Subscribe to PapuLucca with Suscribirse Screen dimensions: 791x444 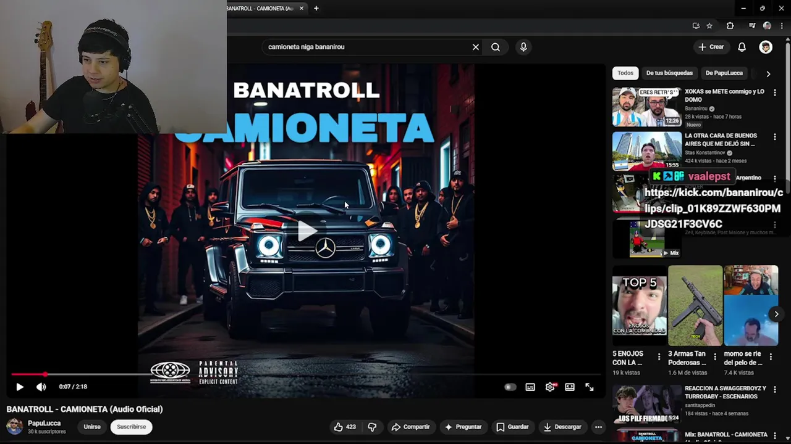point(132,427)
